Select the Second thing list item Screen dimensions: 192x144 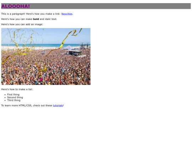(15, 97)
